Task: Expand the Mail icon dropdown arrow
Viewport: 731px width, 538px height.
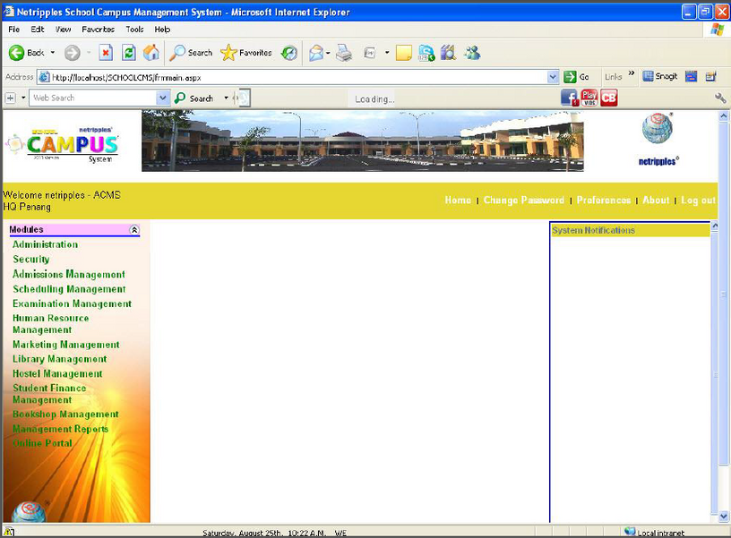Action: pyautogui.click(x=328, y=53)
